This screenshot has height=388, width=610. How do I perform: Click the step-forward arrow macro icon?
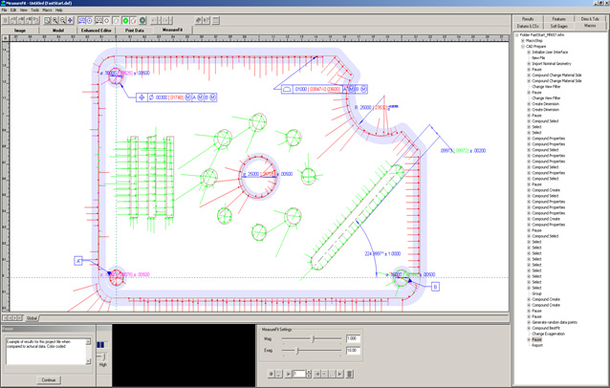[x=317, y=374]
